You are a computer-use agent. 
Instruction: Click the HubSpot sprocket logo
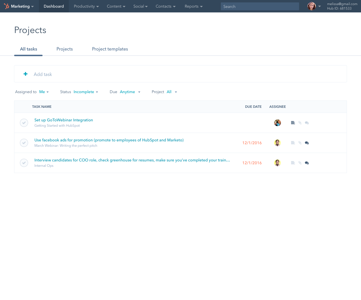pos(6,6)
